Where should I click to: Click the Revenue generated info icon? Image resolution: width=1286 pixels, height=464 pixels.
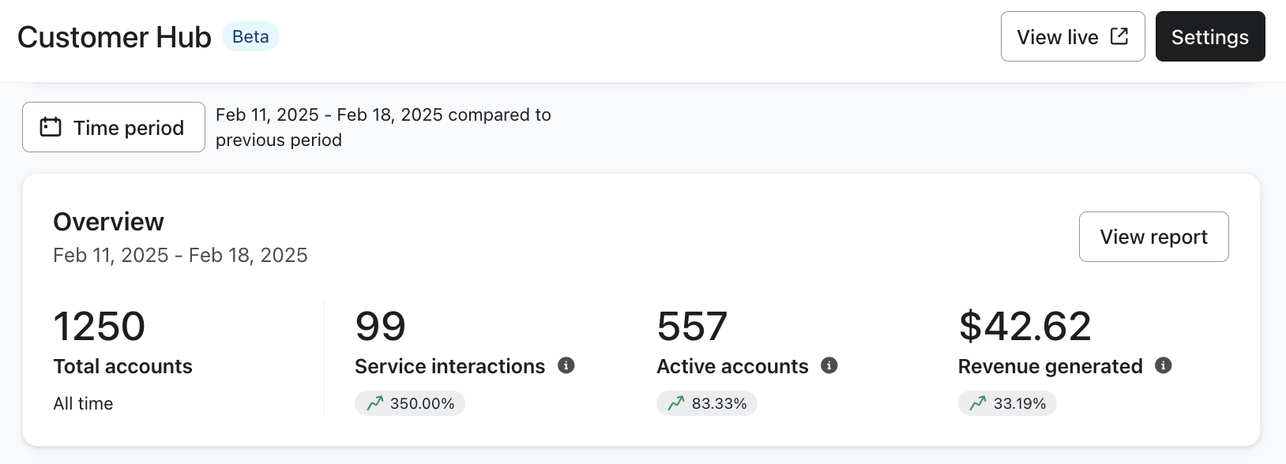[x=1161, y=365]
